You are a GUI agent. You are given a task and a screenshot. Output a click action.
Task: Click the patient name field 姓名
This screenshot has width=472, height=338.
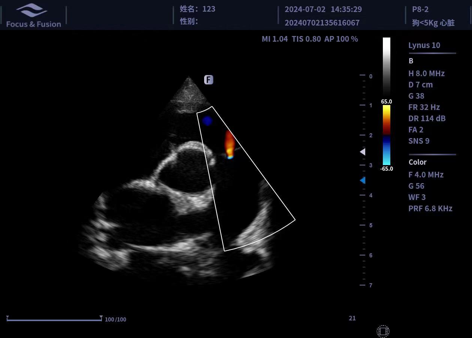coord(197,9)
